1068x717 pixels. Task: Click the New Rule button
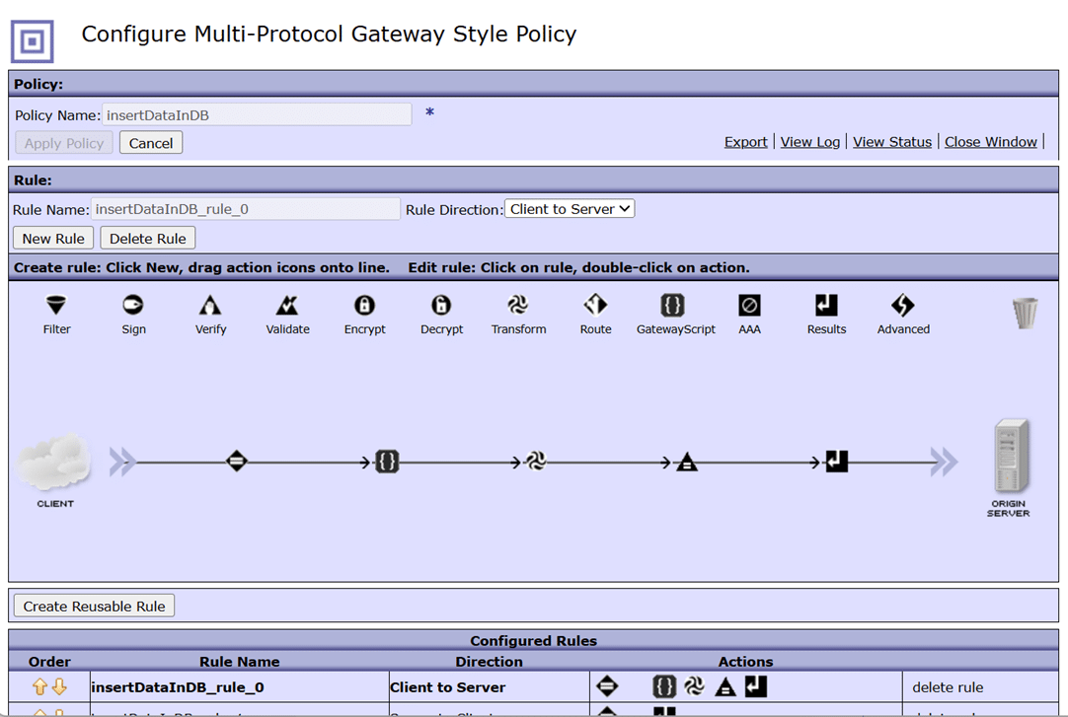[x=53, y=239]
